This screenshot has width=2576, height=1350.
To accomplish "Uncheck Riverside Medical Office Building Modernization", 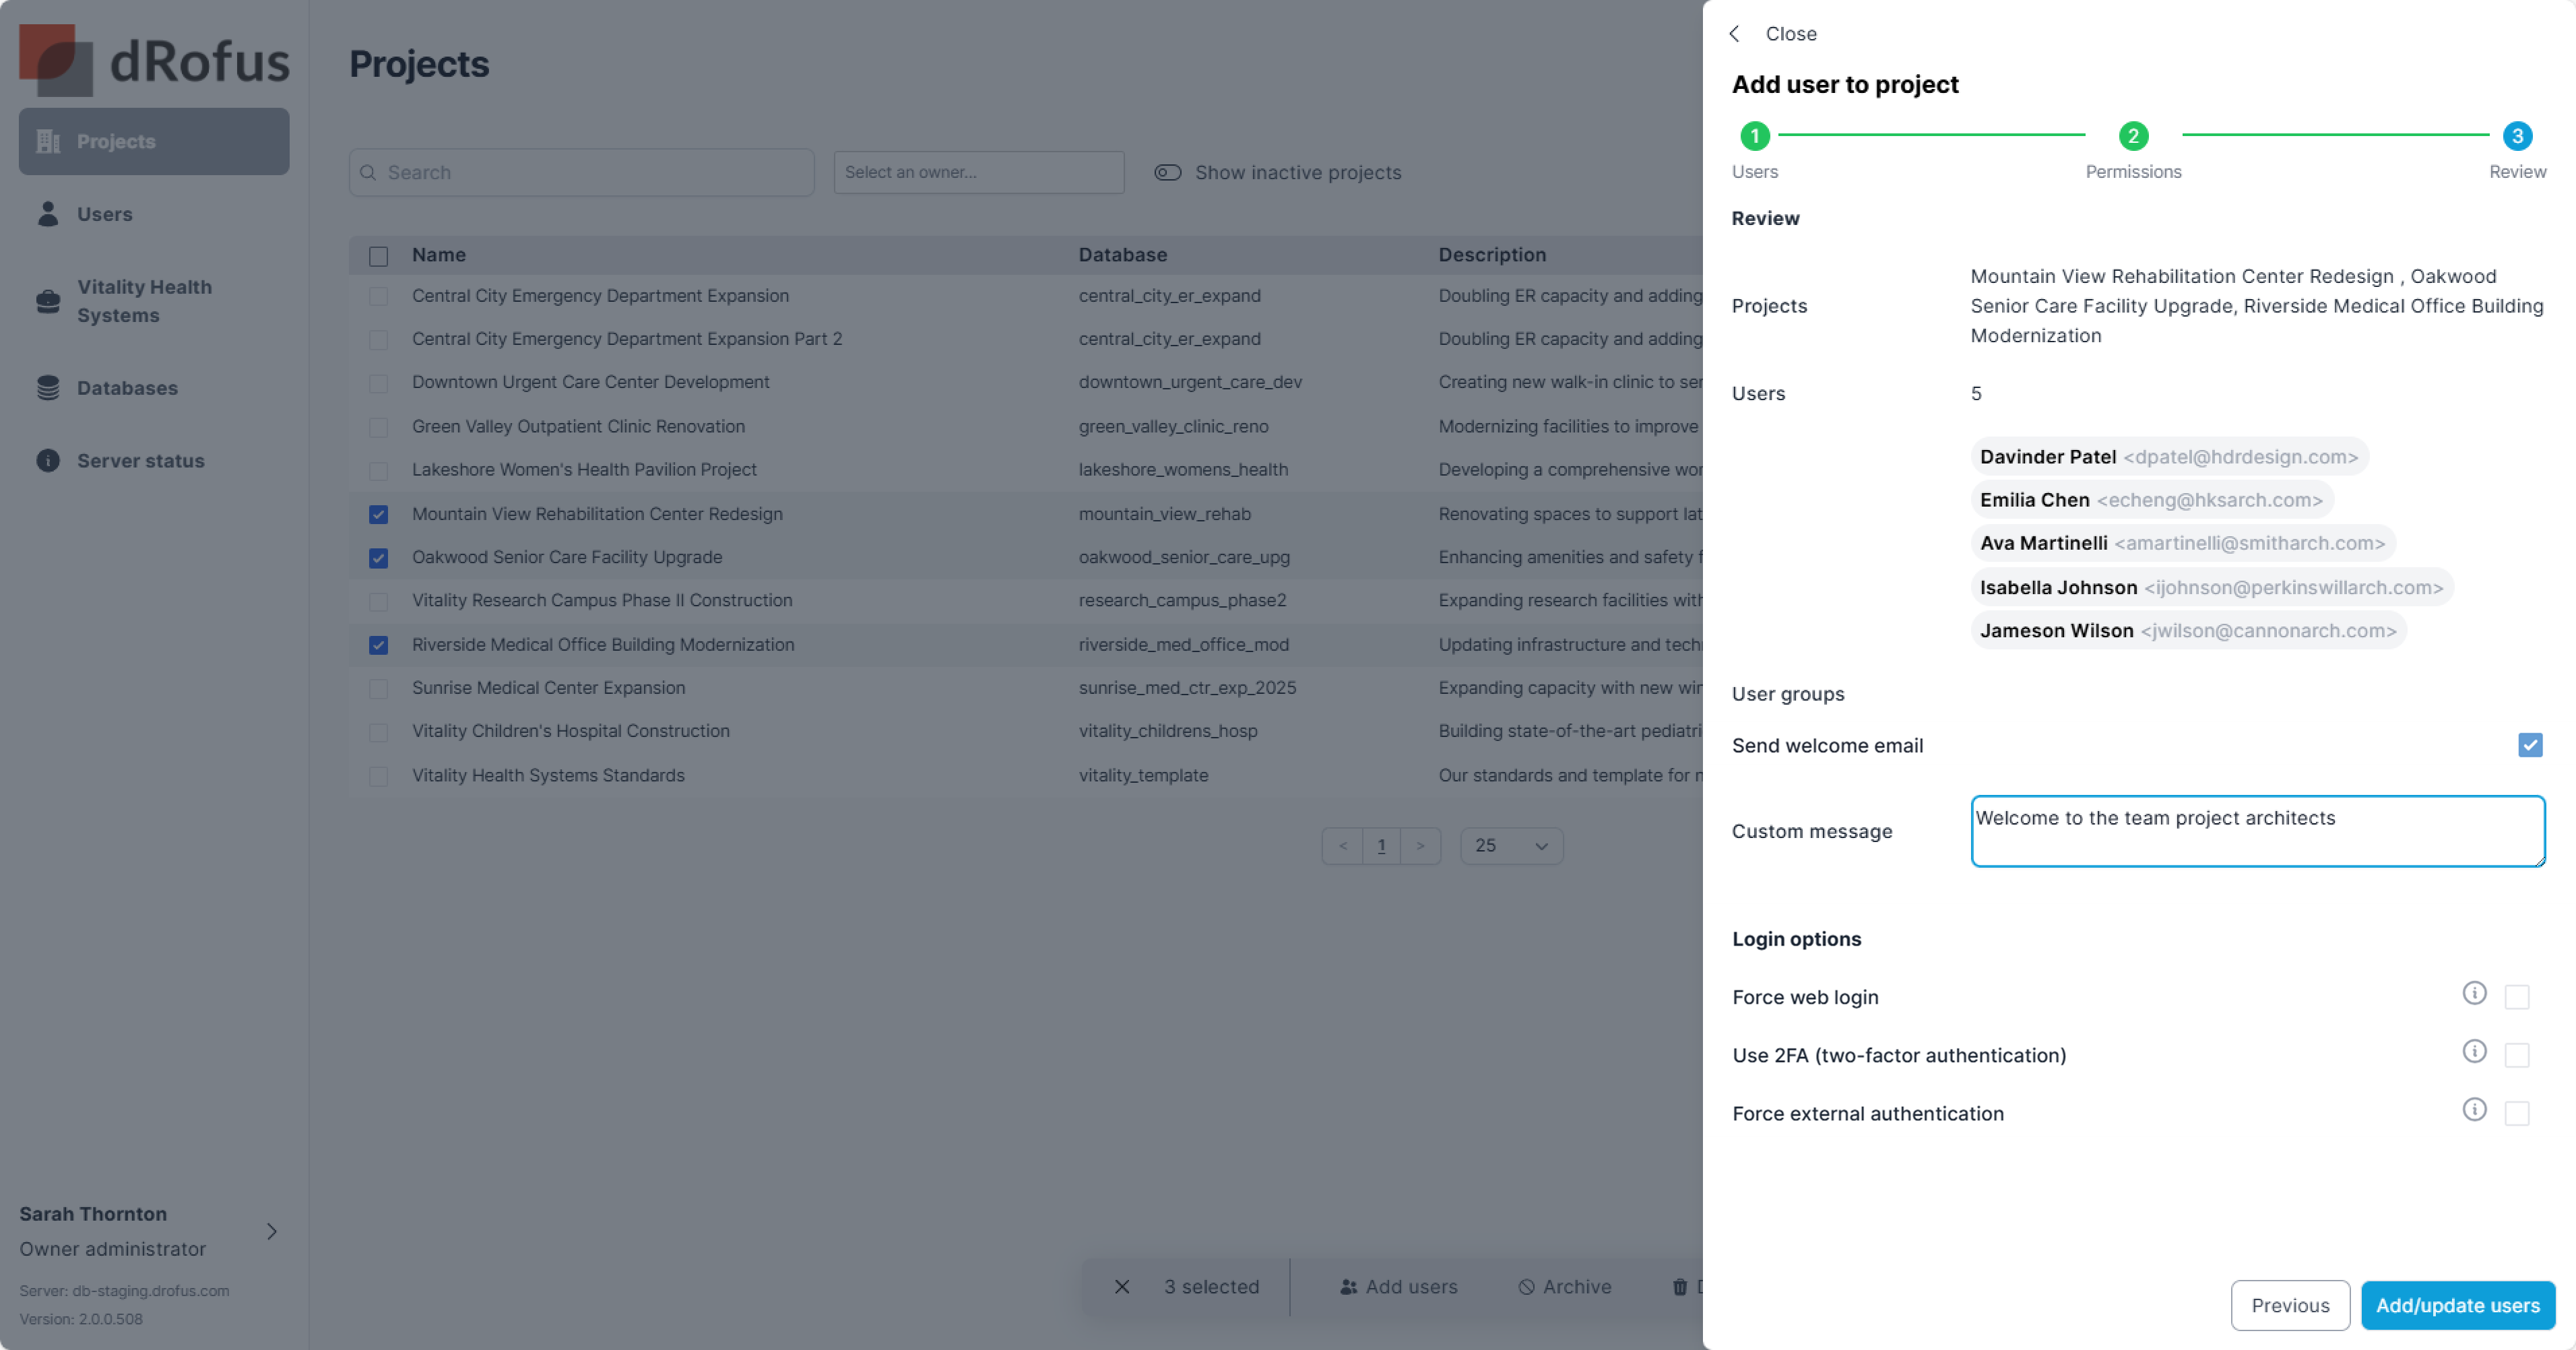I will pos(378,645).
